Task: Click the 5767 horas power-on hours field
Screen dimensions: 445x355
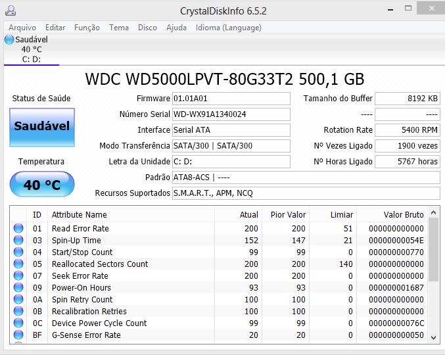Action: coord(408,162)
